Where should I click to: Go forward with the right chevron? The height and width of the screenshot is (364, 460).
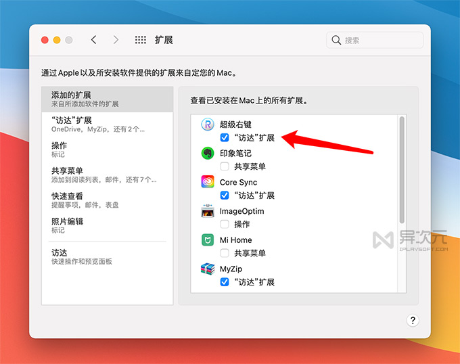[116, 40]
